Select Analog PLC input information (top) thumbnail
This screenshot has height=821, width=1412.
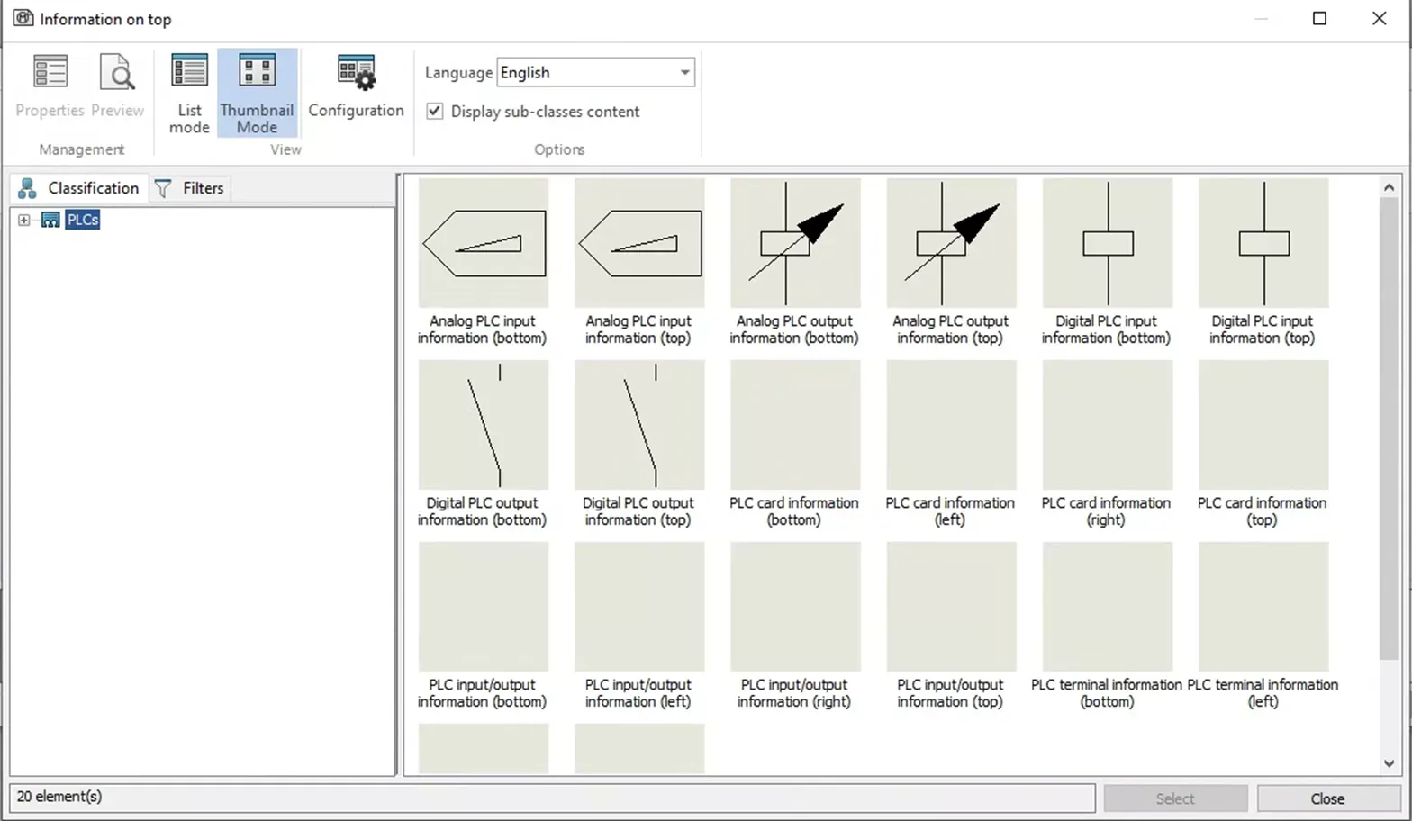639,243
